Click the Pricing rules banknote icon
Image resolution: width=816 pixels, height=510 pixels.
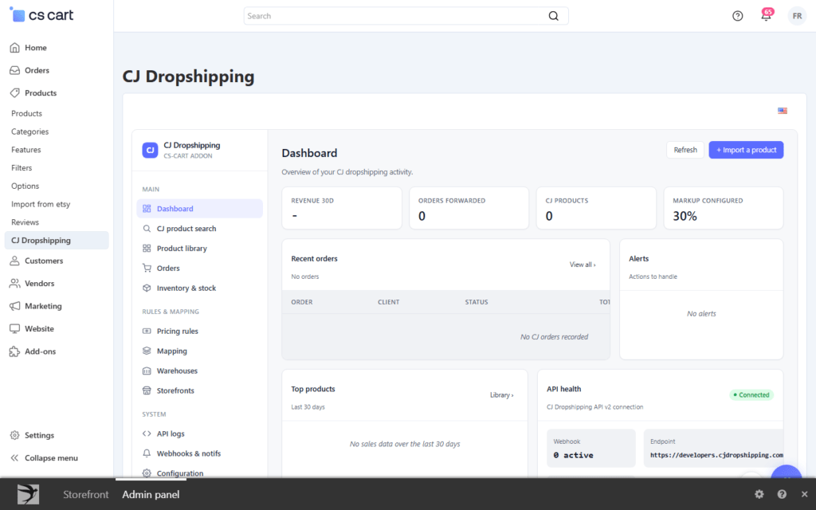click(147, 331)
